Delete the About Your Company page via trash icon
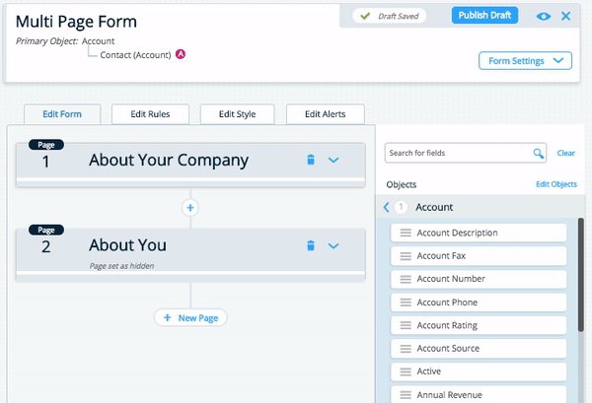Viewport: 592px width, 403px height. click(x=310, y=160)
